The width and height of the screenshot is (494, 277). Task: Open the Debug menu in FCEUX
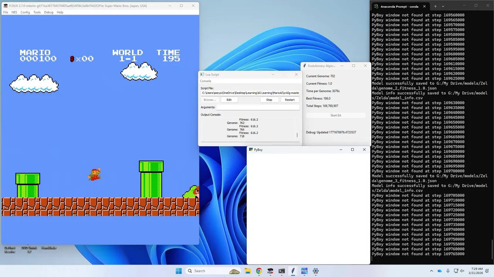[x=49, y=12]
